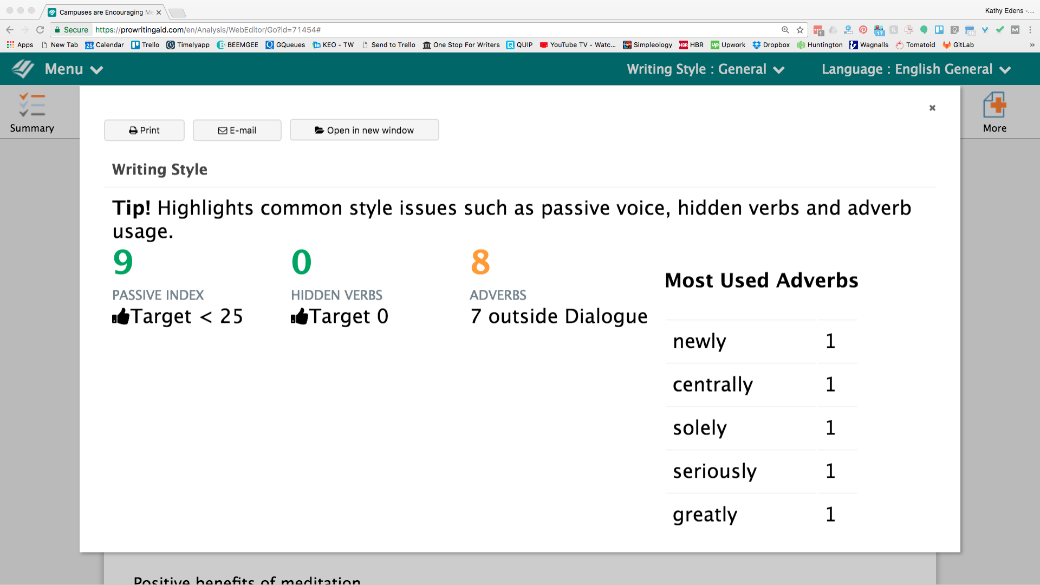The image size is (1040, 585).
Task: Click the Print button
Action: tap(144, 131)
